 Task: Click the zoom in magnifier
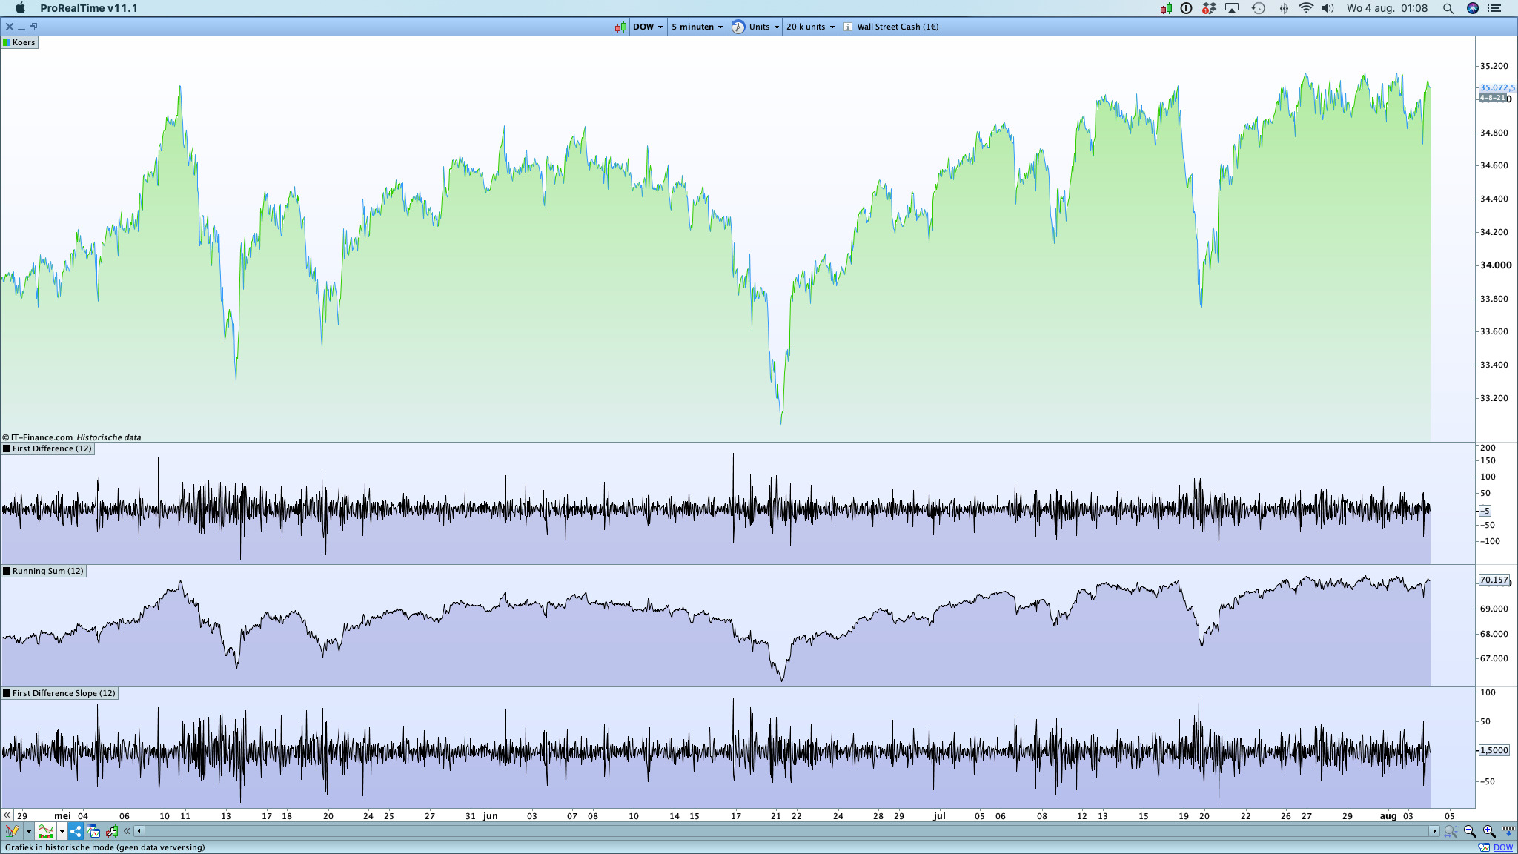(x=1488, y=831)
